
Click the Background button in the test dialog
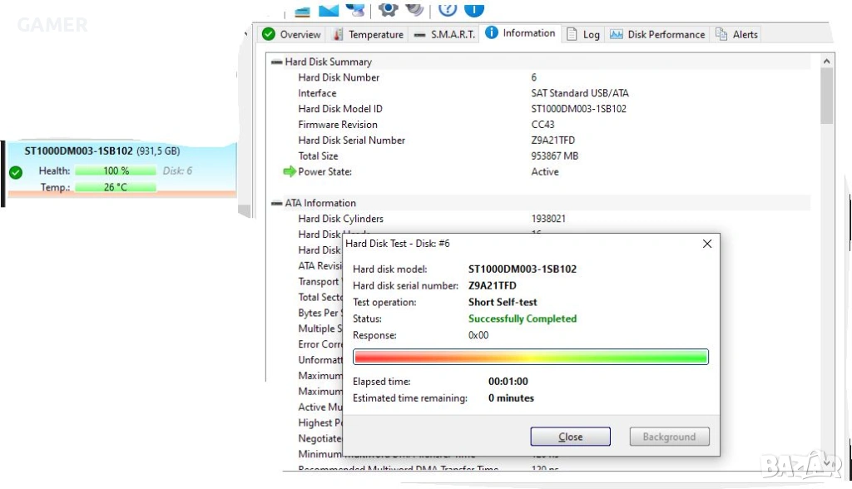click(x=669, y=437)
